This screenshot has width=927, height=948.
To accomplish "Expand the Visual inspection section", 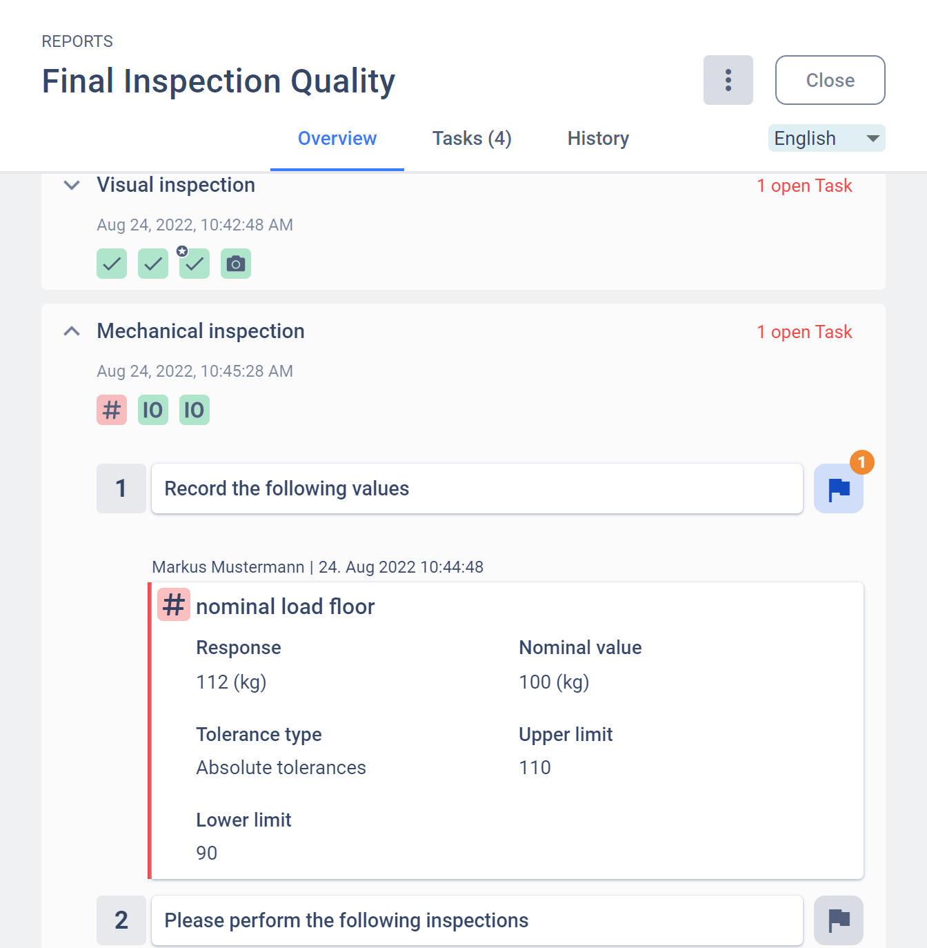I will click(71, 185).
